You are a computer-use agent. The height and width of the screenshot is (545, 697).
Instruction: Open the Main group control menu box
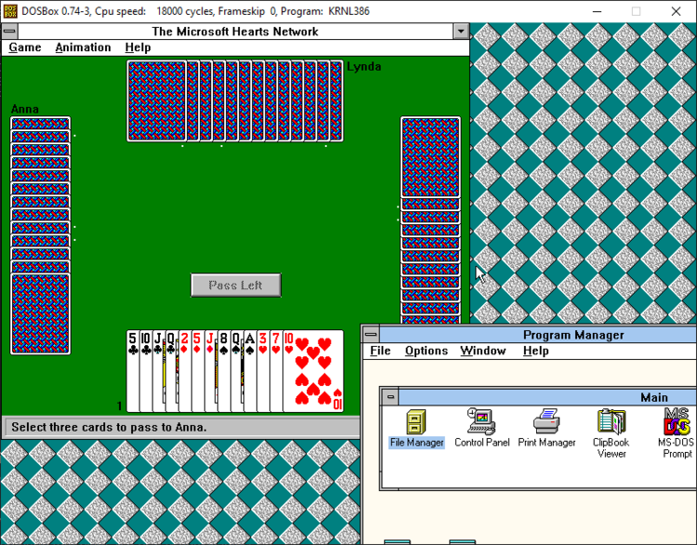click(390, 397)
